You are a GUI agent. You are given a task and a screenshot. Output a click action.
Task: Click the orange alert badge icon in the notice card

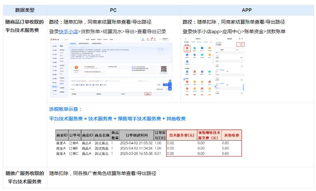click(76, 68)
